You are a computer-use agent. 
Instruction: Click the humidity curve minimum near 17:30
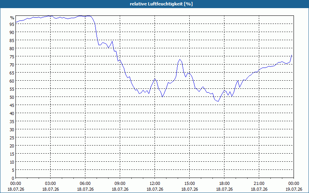coord(218,101)
